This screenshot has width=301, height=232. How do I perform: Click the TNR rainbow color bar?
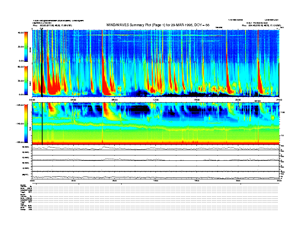coord(26,124)
